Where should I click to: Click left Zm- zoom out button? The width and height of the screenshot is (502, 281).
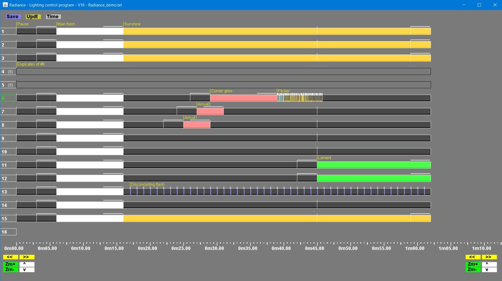pyautogui.click(x=11, y=270)
